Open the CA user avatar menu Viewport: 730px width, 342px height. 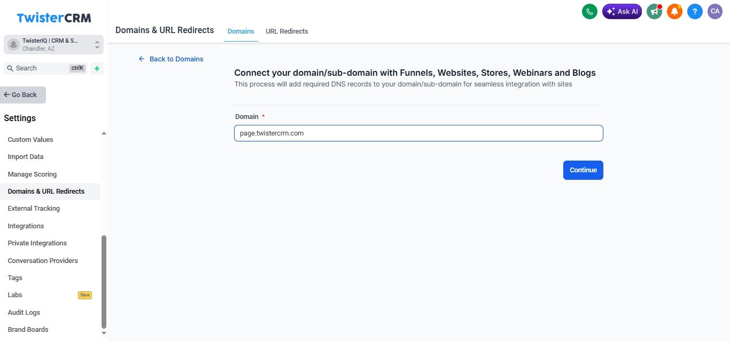[715, 12]
